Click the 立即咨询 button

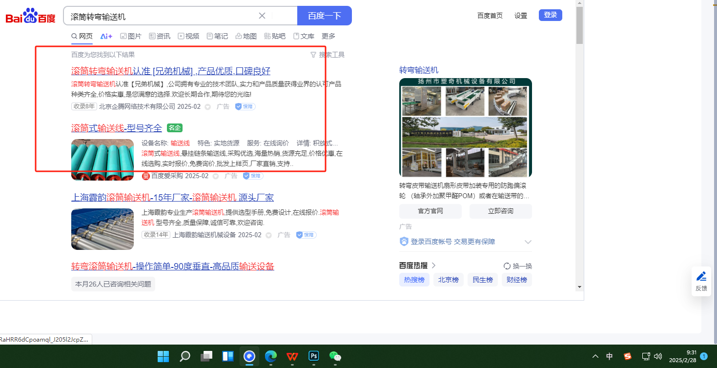(x=501, y=211)
